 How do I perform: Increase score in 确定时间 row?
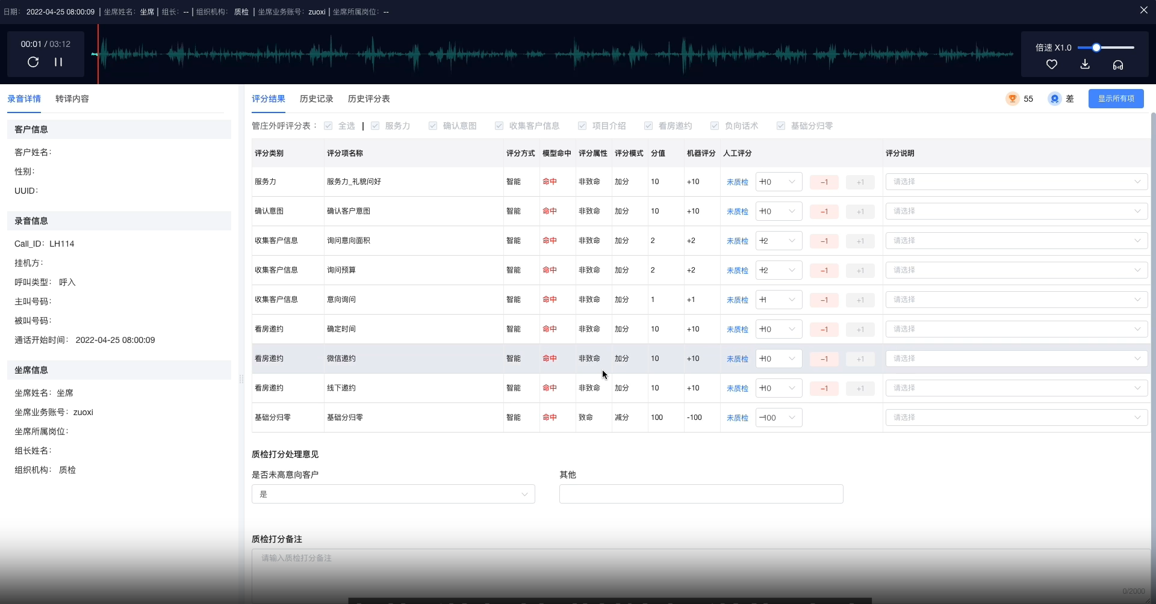[x=860, y=330]
